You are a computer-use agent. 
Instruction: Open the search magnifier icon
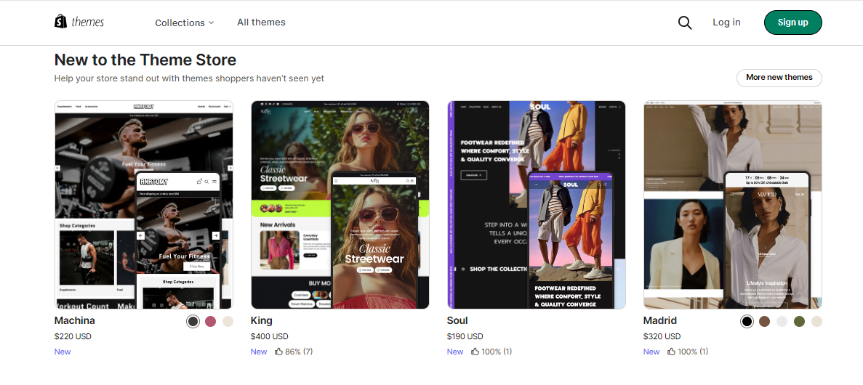pos(685,23)
